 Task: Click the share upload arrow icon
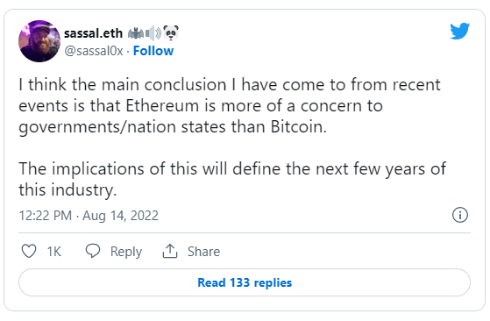click(x=170, y=251)
